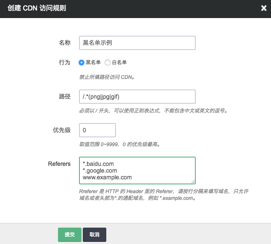Place cursor on the *.google.com line
271x244 pixels.
click(x=100, y=171)
